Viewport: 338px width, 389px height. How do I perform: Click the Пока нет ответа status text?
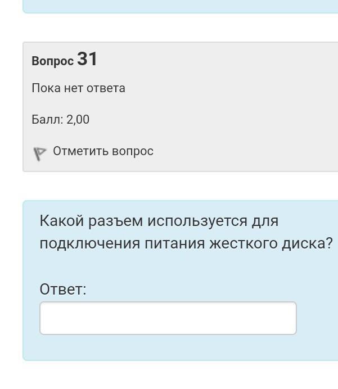coord(78,88)
